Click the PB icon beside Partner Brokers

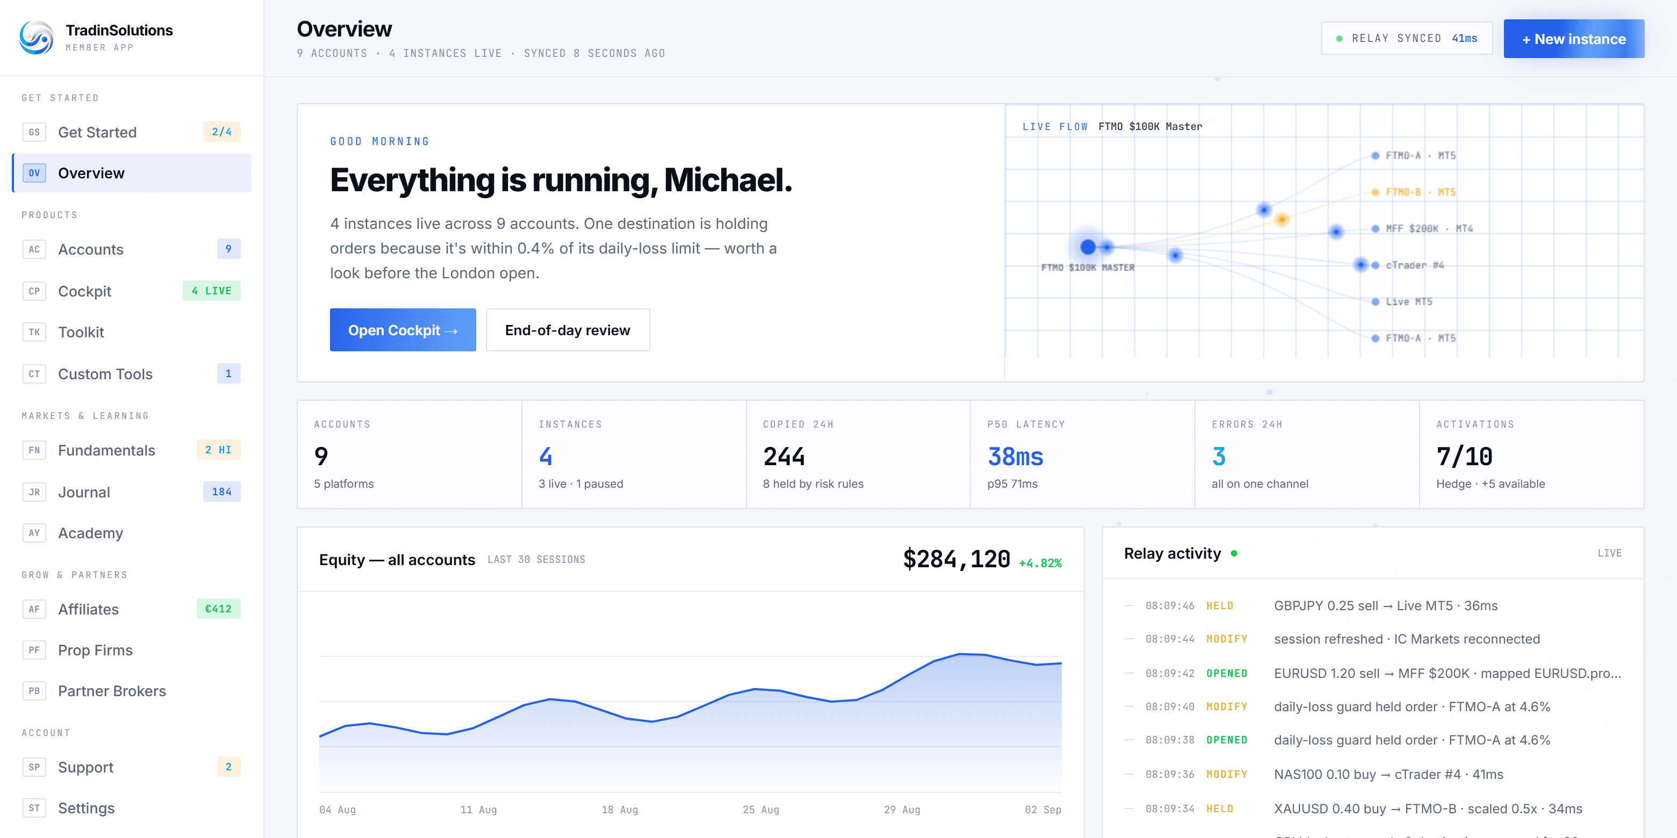pos(34,690)
